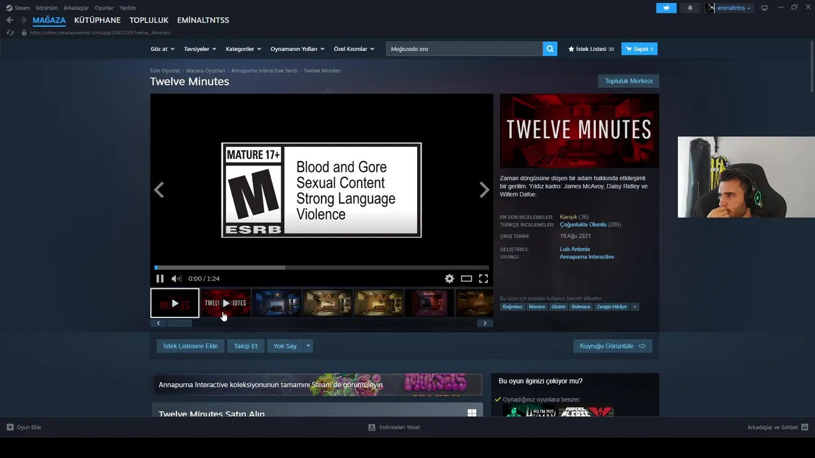Image resolution: width=815 pixels, height=458 pixels.
Task: Open the announcements megaphone button
Action: pos(666,8)
